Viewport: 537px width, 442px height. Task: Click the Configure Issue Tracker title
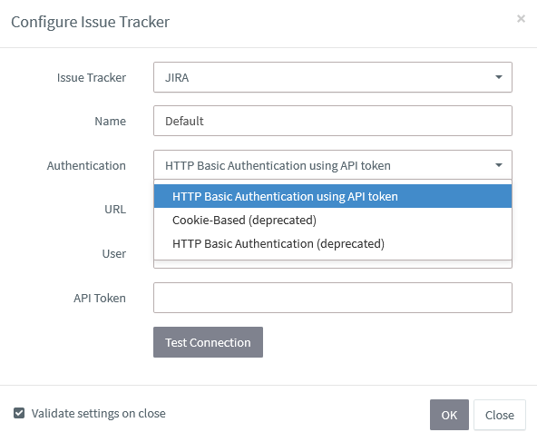(90, 22)
